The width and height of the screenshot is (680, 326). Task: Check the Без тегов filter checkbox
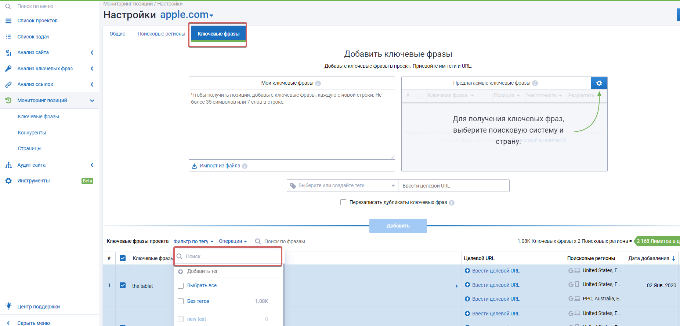pyautogui.click(x=181, y=301)
